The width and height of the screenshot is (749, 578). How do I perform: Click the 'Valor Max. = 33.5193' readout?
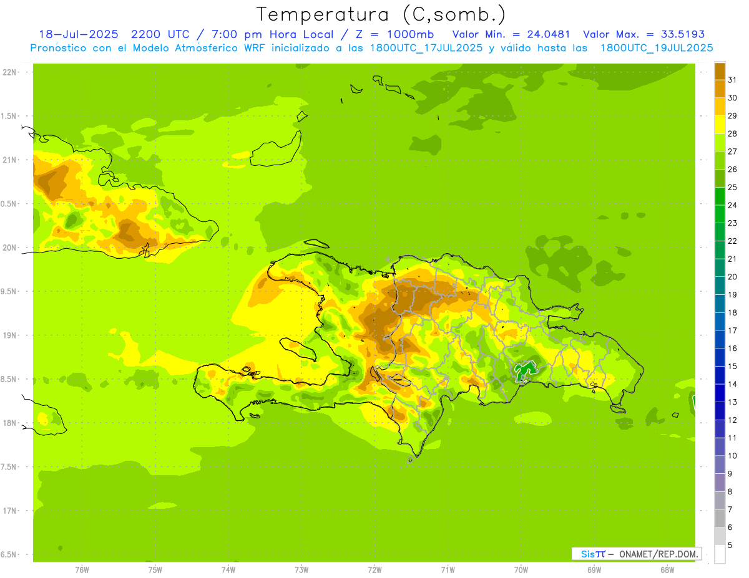644,34
